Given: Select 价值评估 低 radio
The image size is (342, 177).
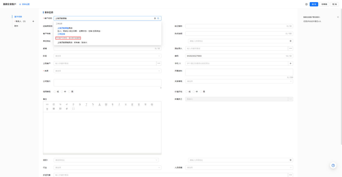Looking at the screenshot, I should click(186, 92).
